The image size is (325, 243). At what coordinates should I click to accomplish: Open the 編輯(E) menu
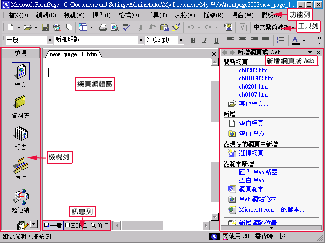tap(46, 15)
